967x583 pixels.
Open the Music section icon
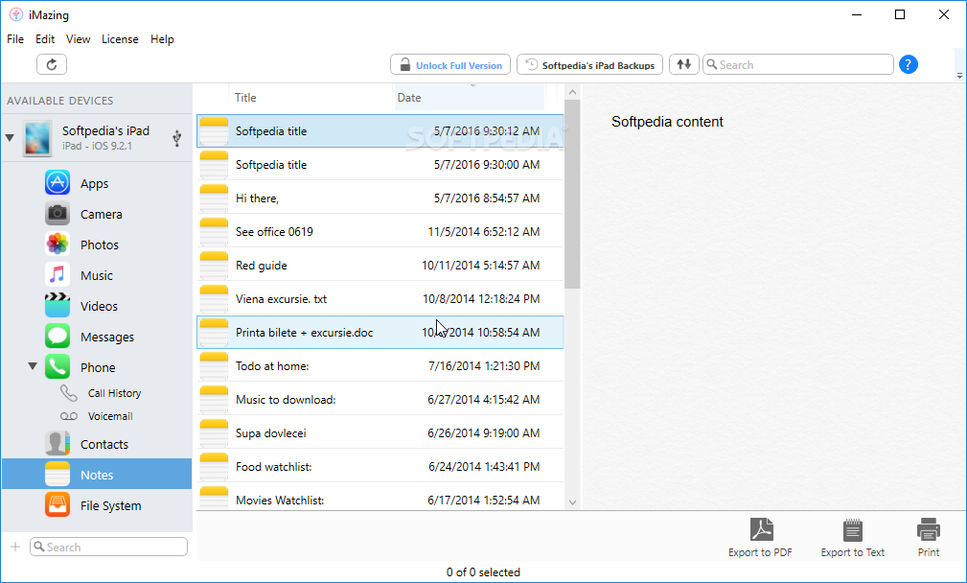(x=58, y=275)
